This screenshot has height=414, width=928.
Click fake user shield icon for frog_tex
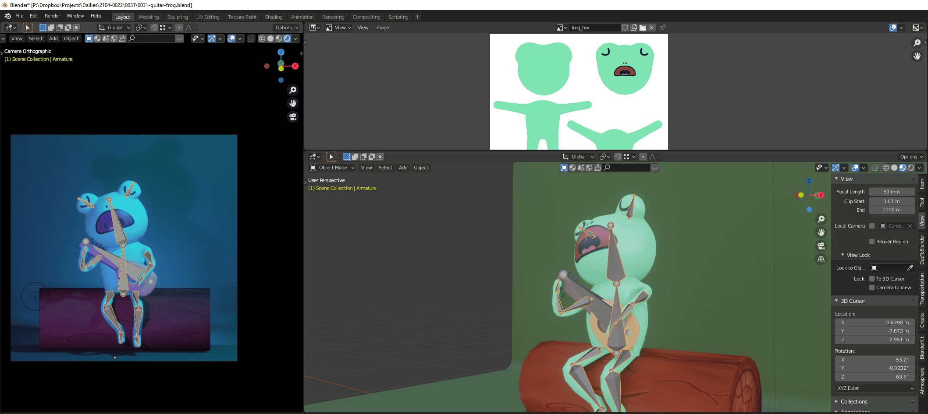click(x=625, y=28)
